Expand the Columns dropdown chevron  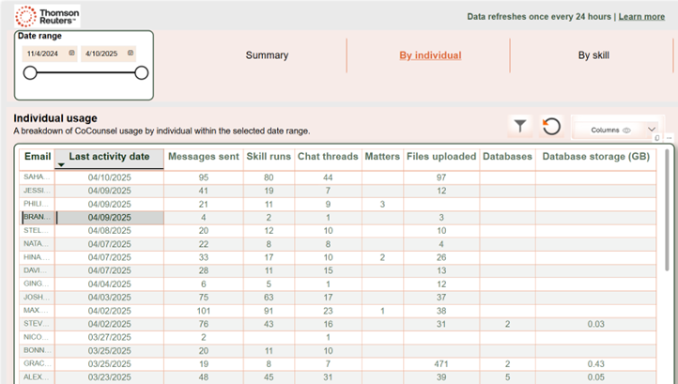[x=652, y=130]
